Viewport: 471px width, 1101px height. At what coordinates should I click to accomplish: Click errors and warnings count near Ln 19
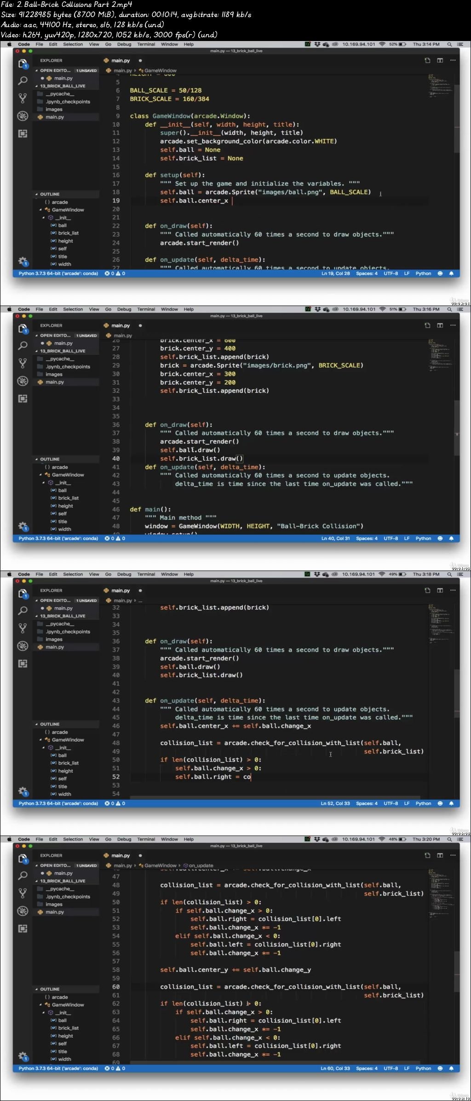click(115, 273)
